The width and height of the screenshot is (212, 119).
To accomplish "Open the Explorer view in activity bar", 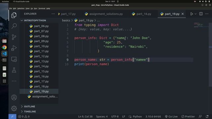I will [x=14, y=15].
